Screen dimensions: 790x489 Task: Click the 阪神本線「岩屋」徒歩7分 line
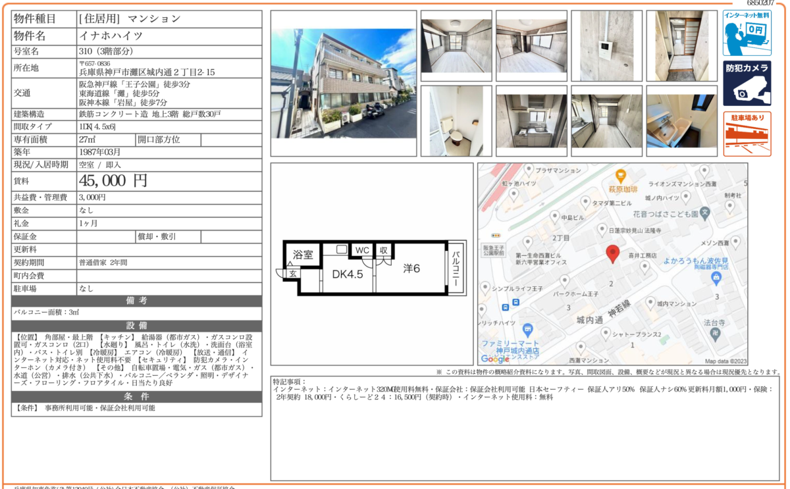(122, 103)
